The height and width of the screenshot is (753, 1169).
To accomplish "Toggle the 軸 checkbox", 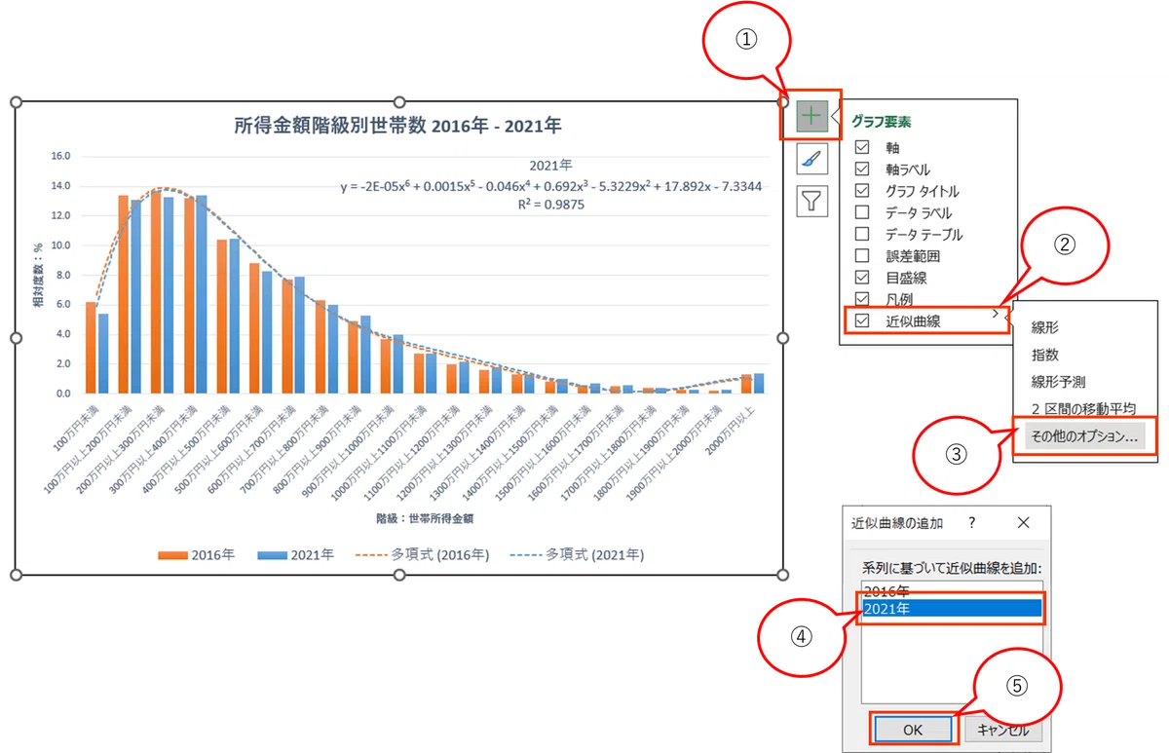I will (x=861, y=148).
